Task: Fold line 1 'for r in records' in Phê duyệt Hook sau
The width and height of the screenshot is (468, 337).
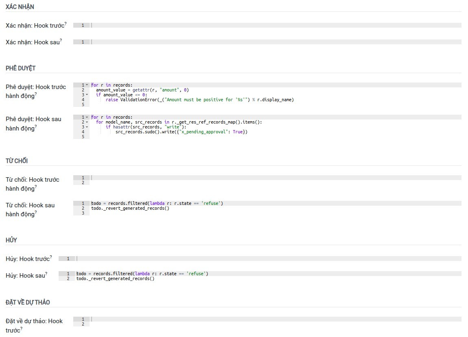Action: point(87,117)
